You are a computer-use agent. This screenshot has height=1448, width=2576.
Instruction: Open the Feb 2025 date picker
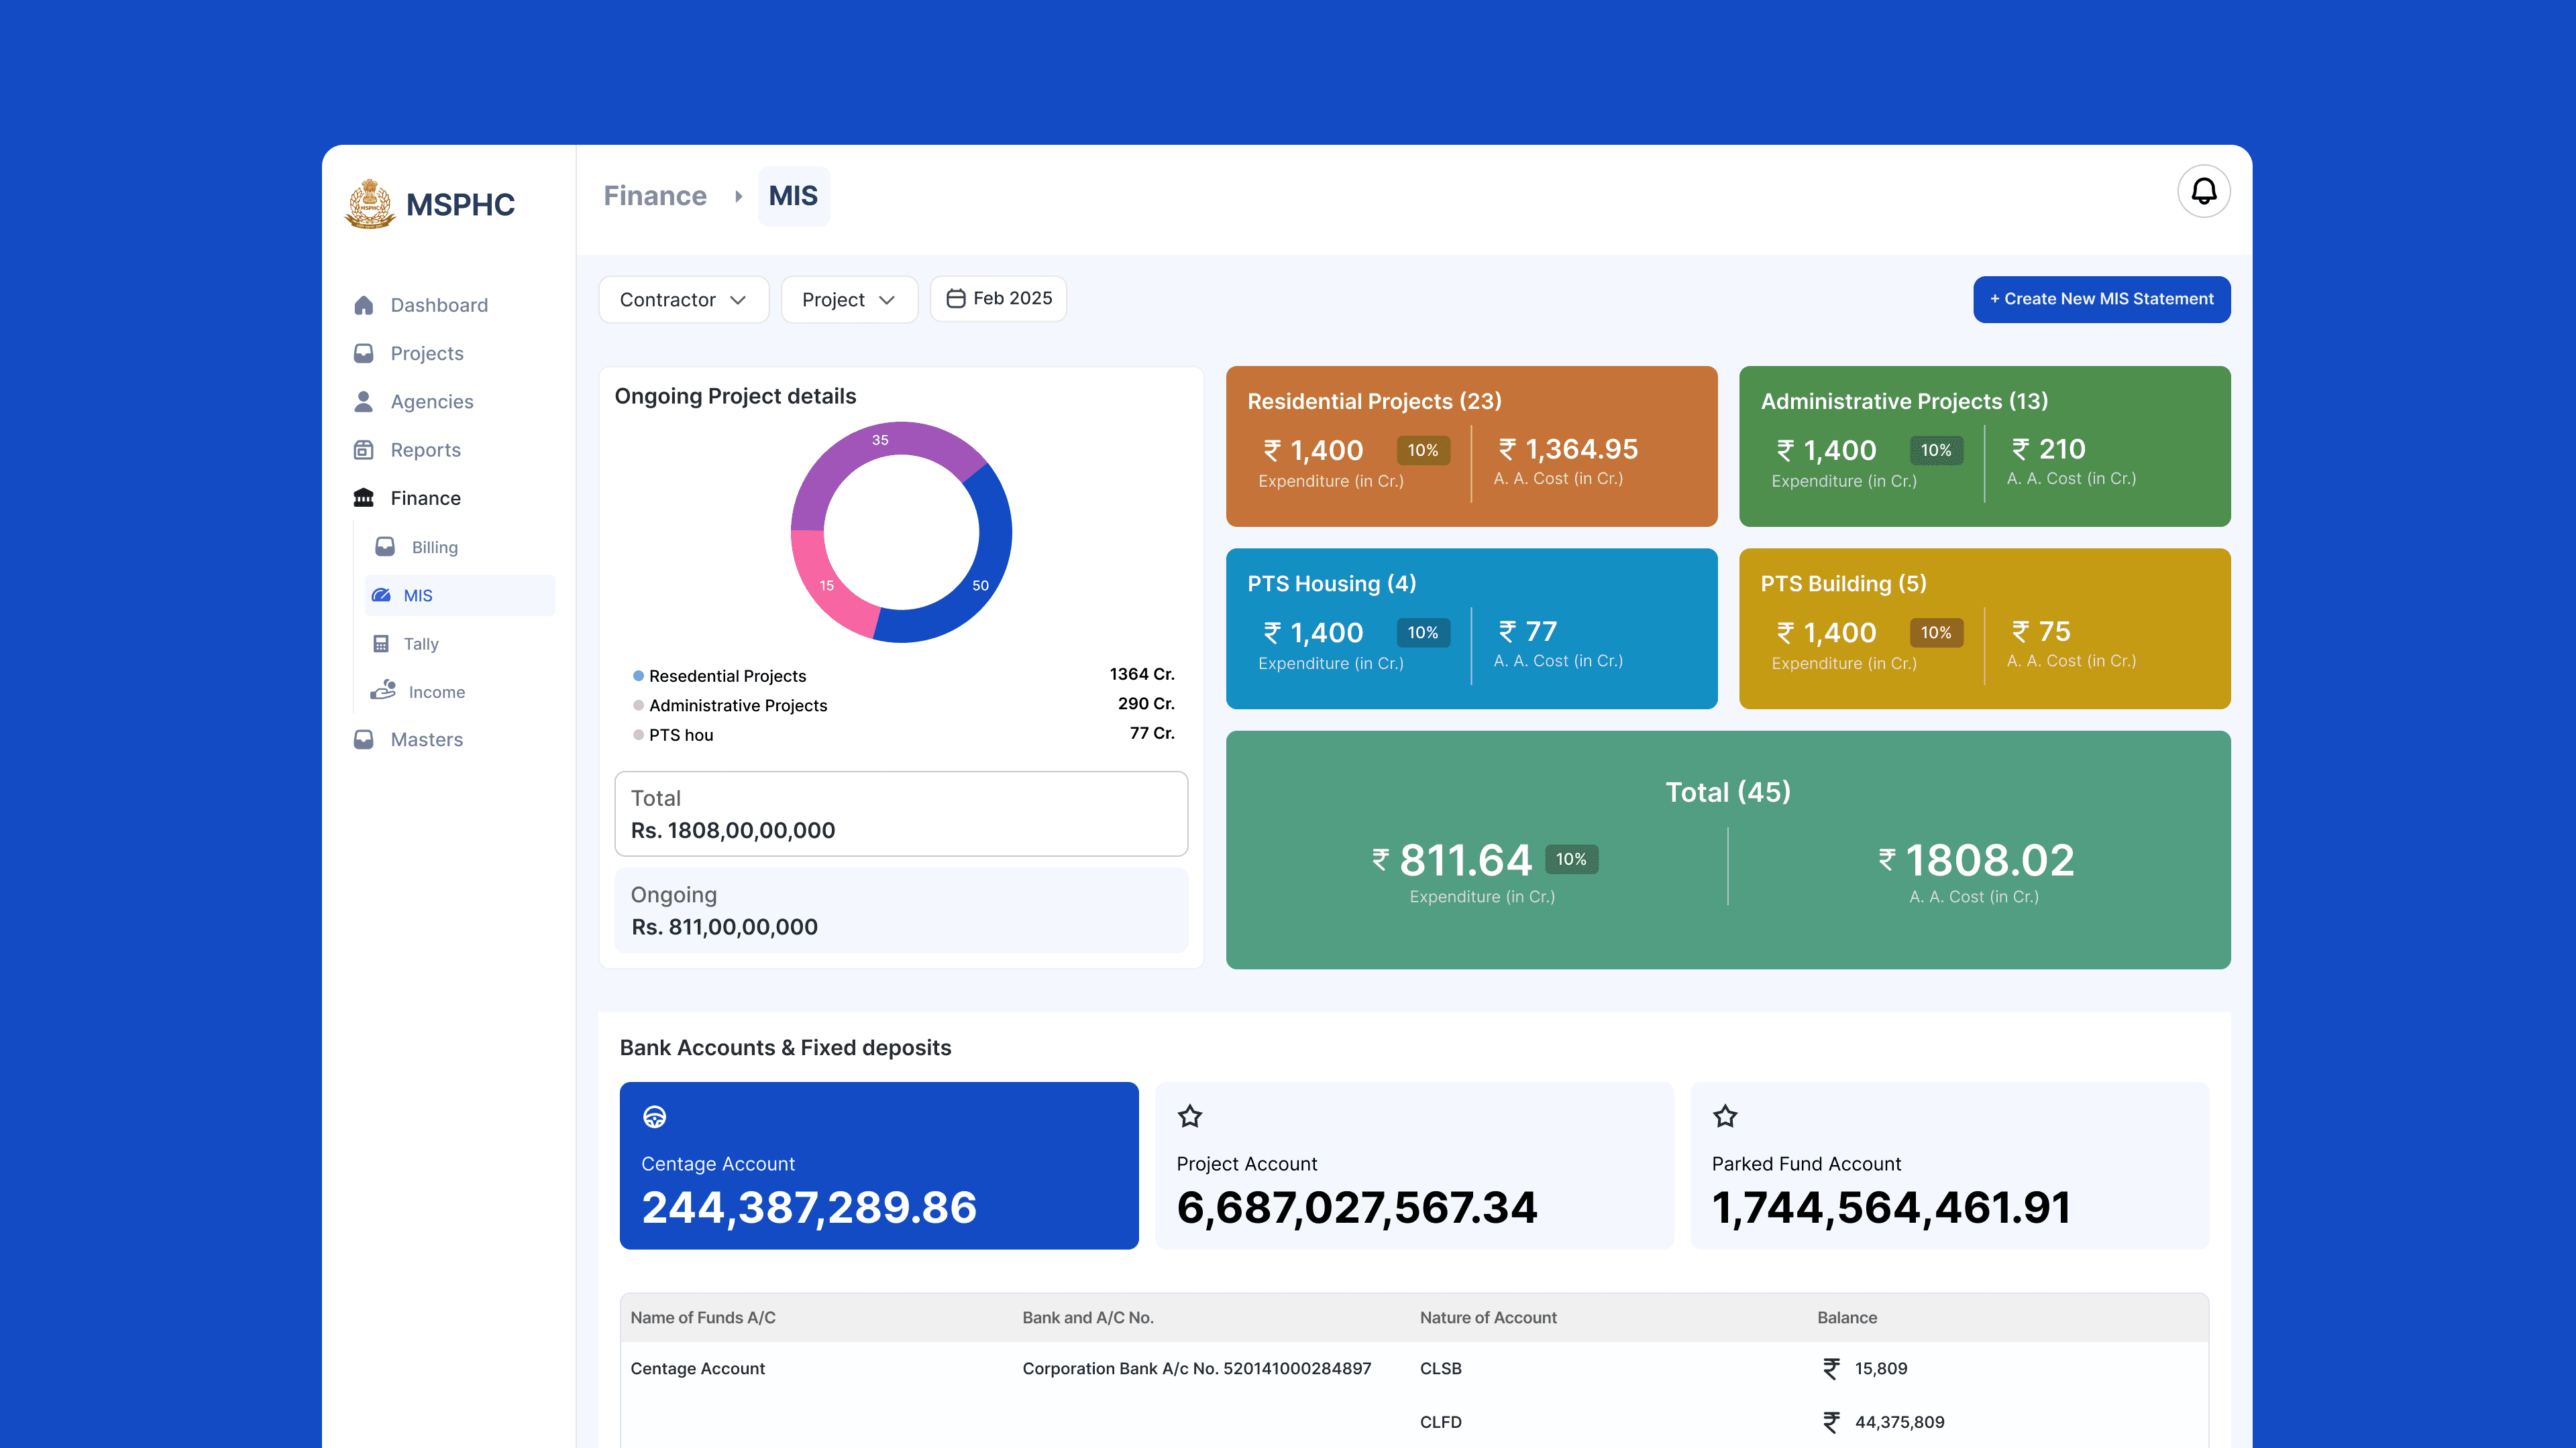click(998, 299)
